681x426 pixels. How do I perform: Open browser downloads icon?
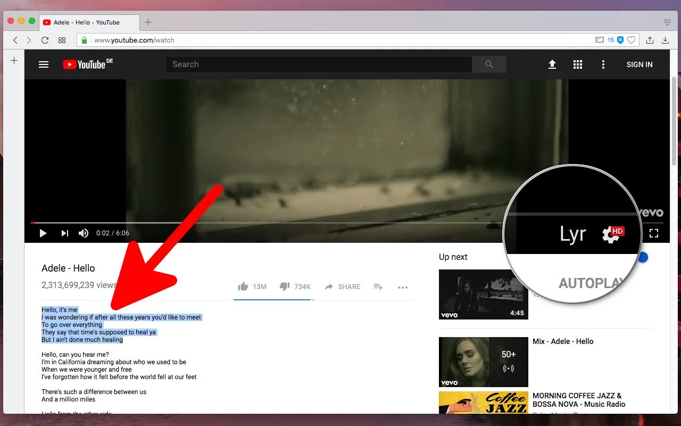[x=665, y=40]
